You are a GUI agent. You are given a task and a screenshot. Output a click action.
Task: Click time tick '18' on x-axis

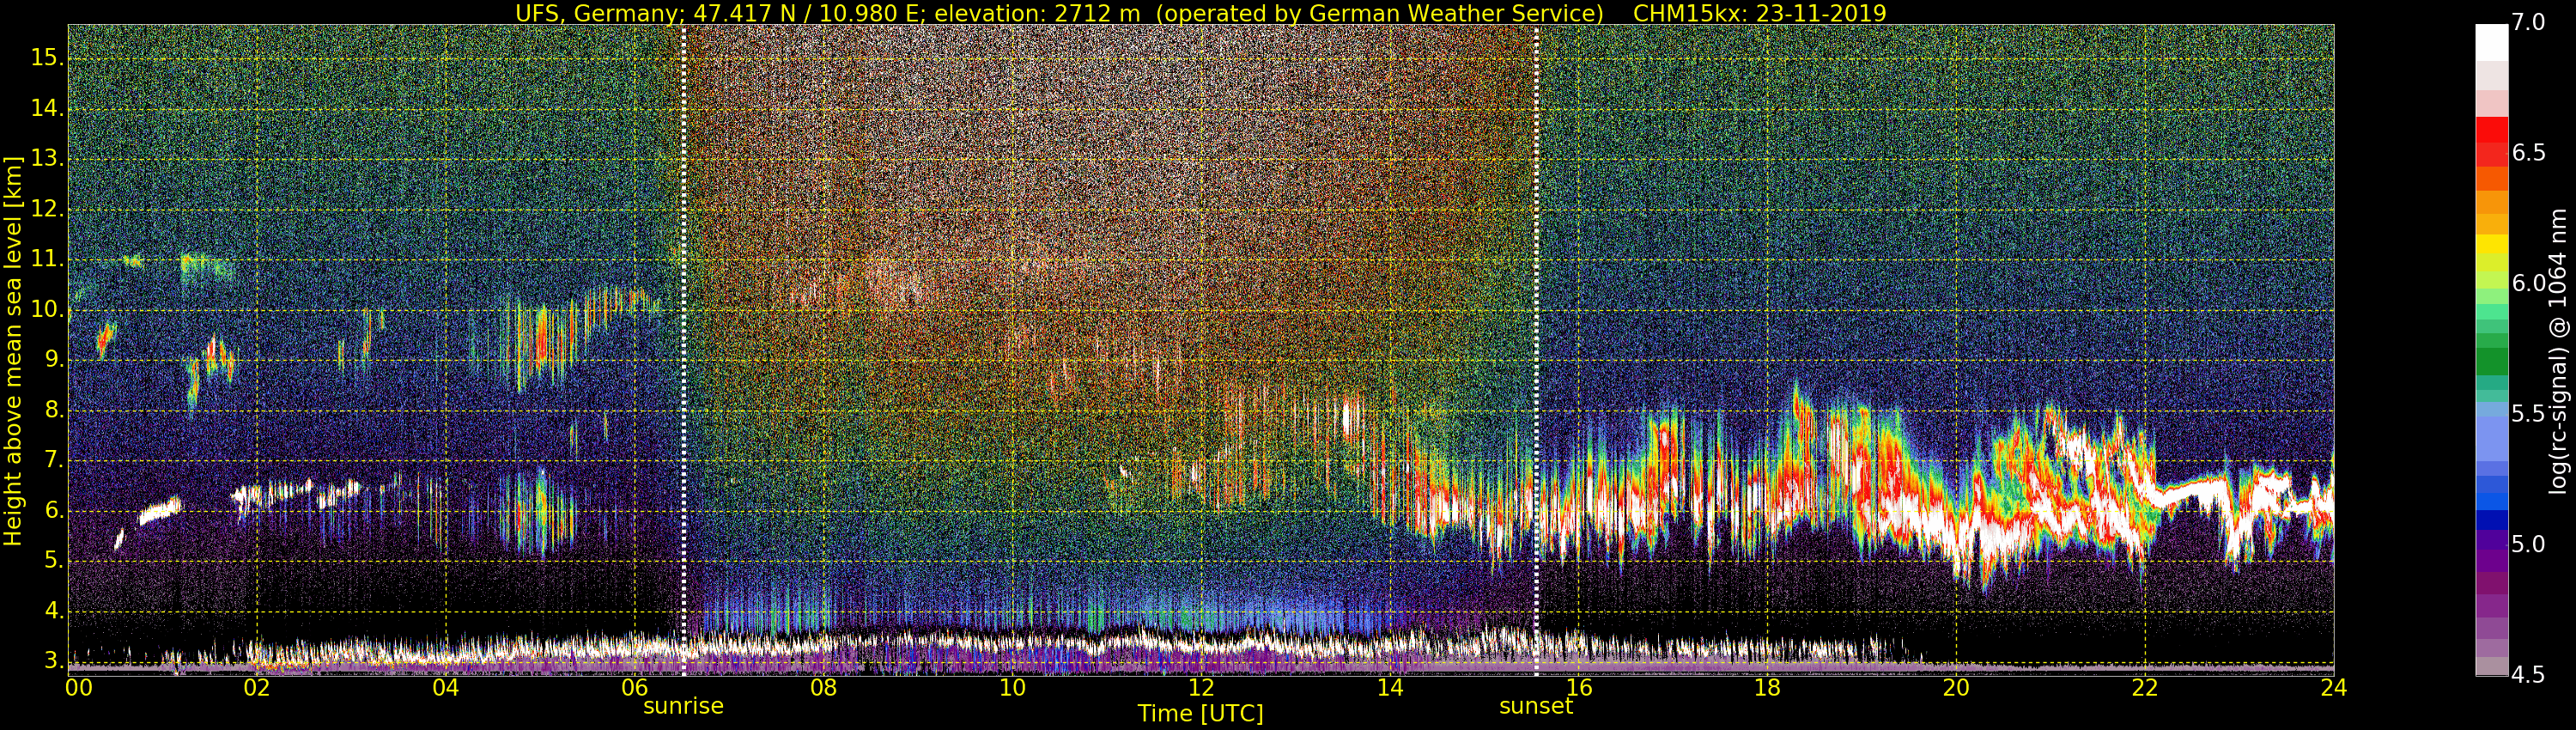click(1767, 688)
